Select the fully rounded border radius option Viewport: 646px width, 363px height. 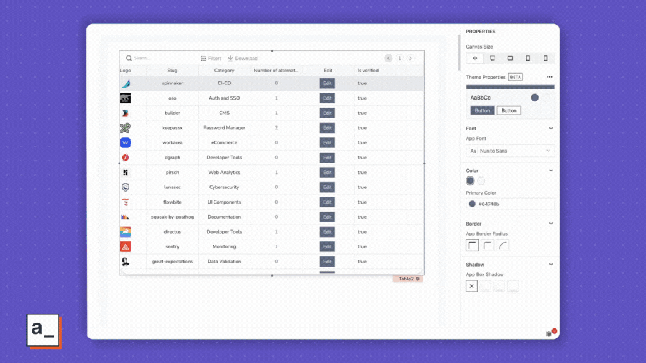point(503,245)
